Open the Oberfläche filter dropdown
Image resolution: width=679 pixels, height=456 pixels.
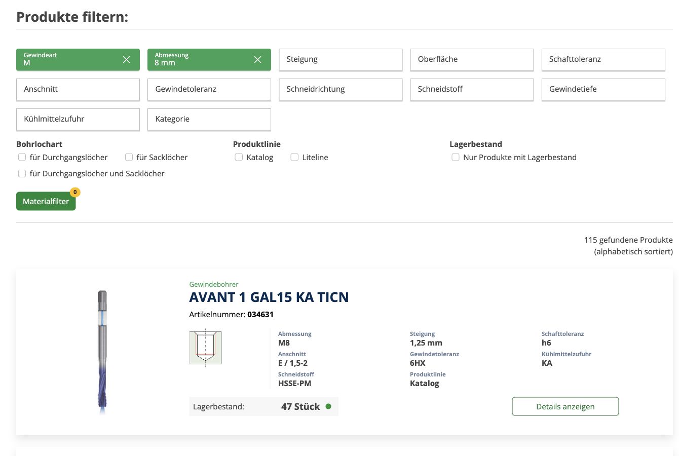pyautogui.click(x=472, y=59)
